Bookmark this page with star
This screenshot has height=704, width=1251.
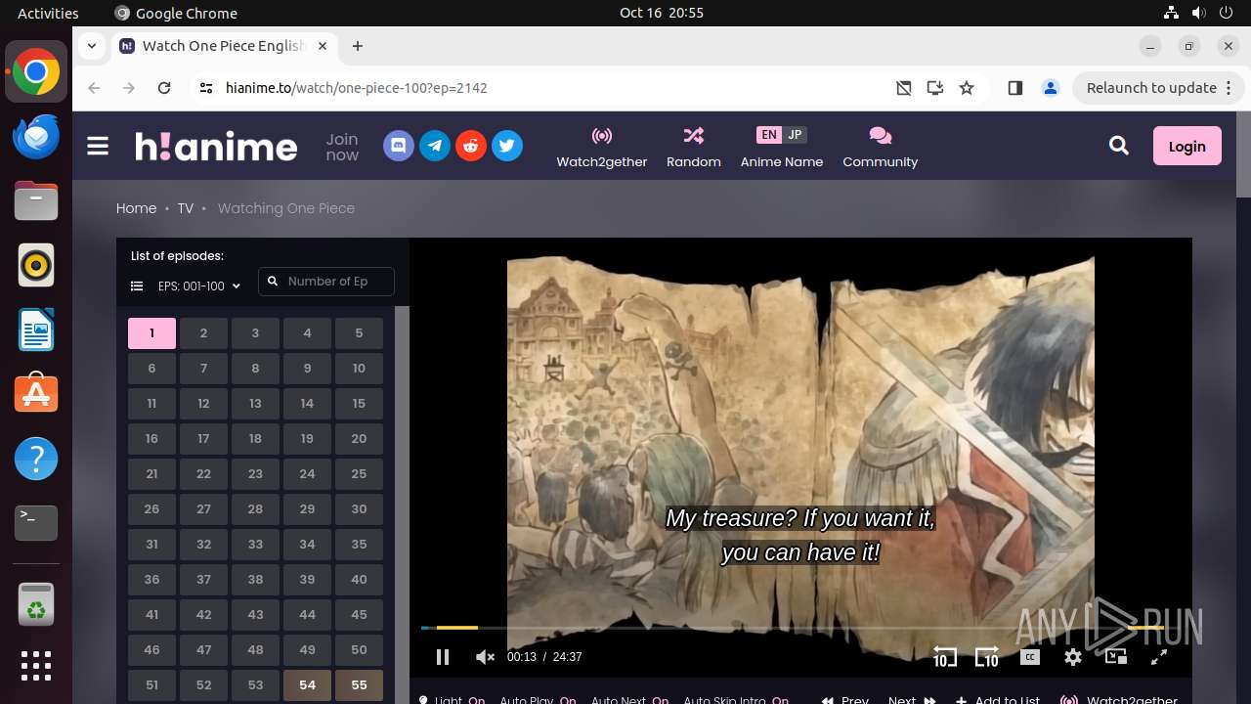pyautogui.click(x=967, y=88)
